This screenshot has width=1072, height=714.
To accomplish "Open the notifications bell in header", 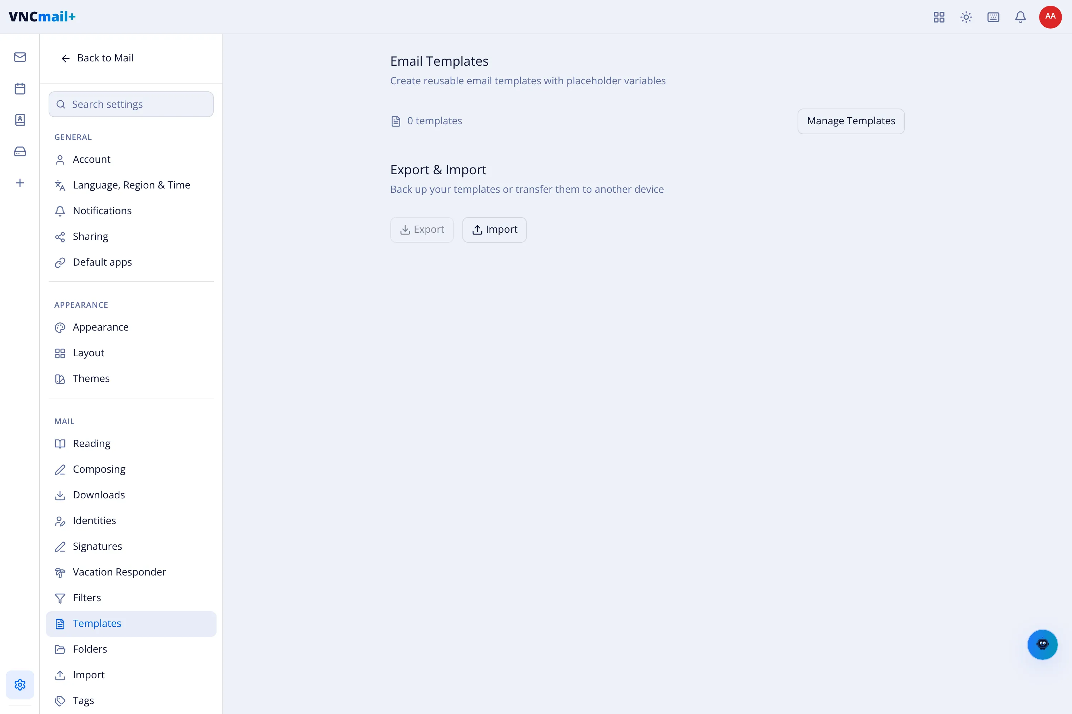I will 1021,17.
